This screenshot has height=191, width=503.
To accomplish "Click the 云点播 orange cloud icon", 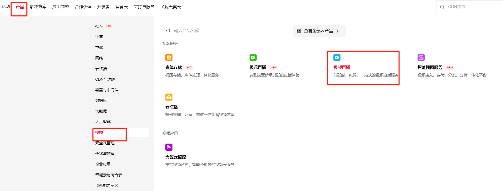I will (169, 97).
